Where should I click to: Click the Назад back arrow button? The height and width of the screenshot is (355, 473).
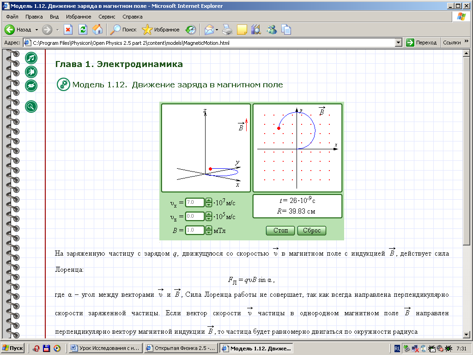[18, 30]
